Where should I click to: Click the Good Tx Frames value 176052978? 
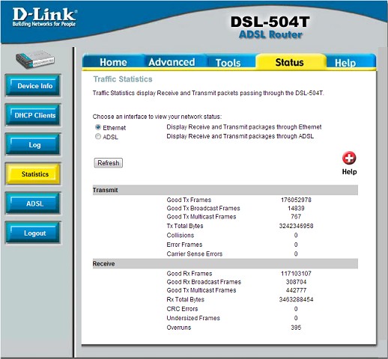296,200
